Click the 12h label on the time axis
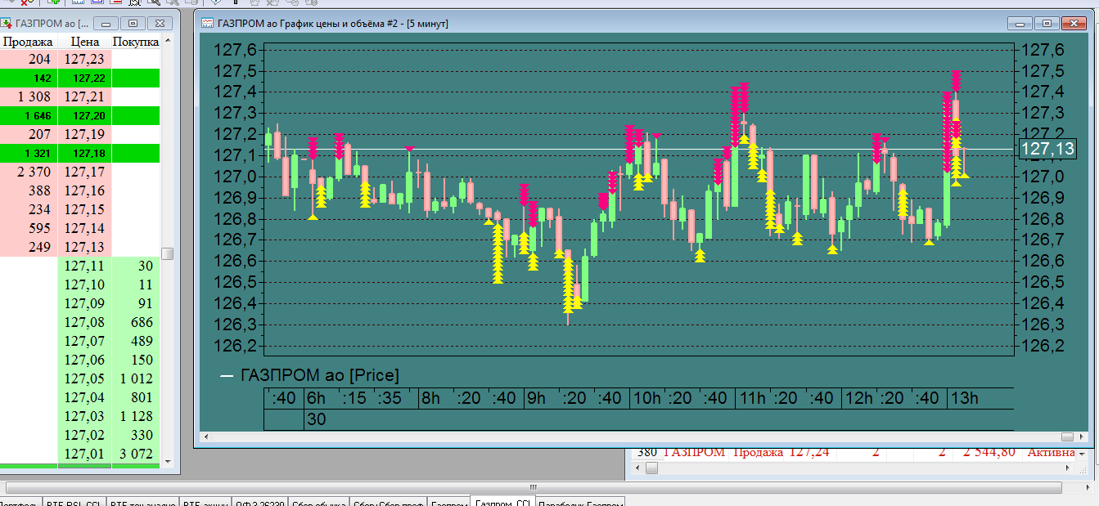 point(859,399)
